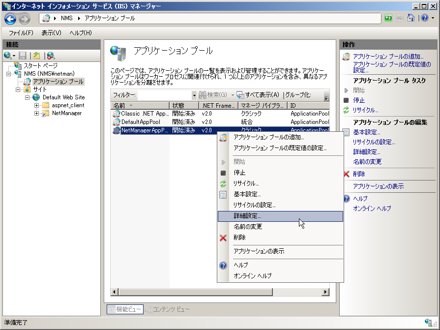The height and width of the screenshot is (330, 440).
Task: Choose リサイクルの設定... in context menu
Action: tap(280, 205)
